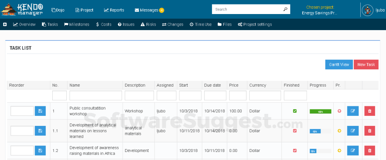Delete the Public consultation workshop task

370,111
